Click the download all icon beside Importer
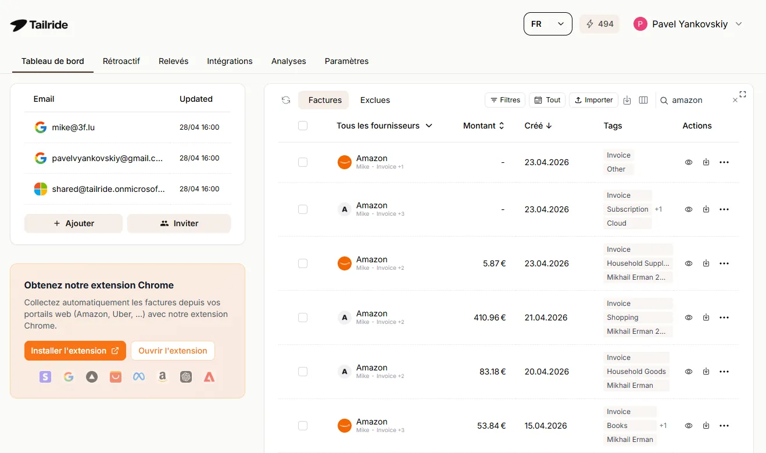The width and height of the screenshot is (766, 453). [x=627, y=100]
